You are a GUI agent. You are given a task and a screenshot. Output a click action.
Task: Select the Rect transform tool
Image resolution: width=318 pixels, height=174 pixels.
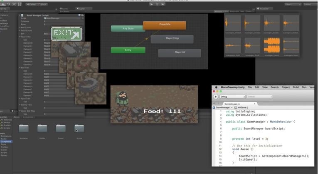[20, 4]
